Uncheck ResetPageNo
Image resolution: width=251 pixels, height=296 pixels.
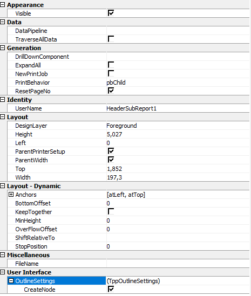tap(111, 91)
